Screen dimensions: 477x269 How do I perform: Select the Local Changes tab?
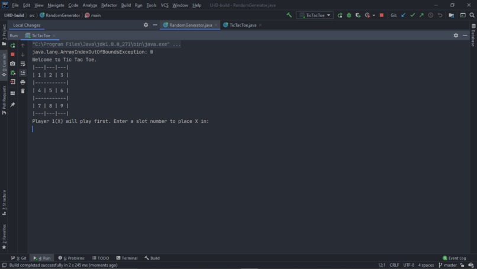[27, 25]
